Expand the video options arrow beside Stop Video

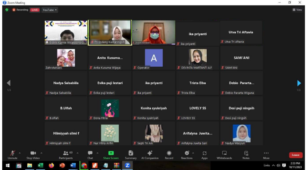[41, 153]
